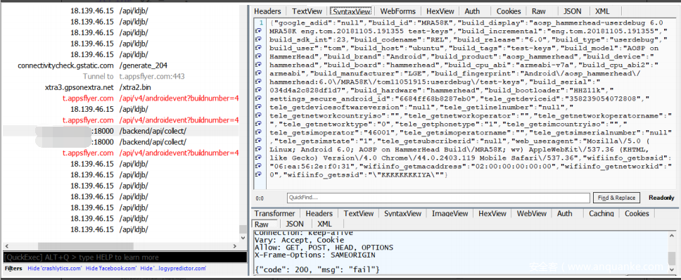Open the Transformer response tab
The width and height of the screenshot is (681, 280).
click(x=274, y=214)
